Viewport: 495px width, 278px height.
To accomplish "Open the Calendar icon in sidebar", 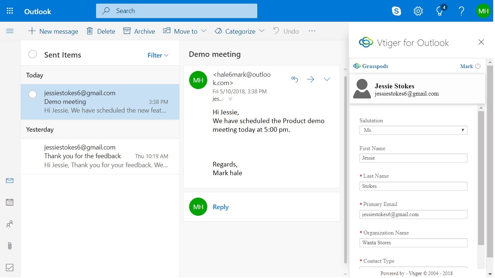I will click(10, 202).
